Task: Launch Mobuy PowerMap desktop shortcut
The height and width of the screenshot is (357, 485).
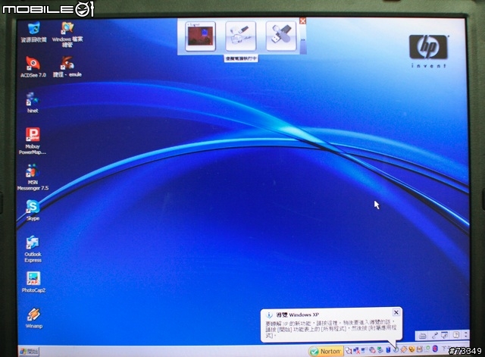Action: coord(33,141)
